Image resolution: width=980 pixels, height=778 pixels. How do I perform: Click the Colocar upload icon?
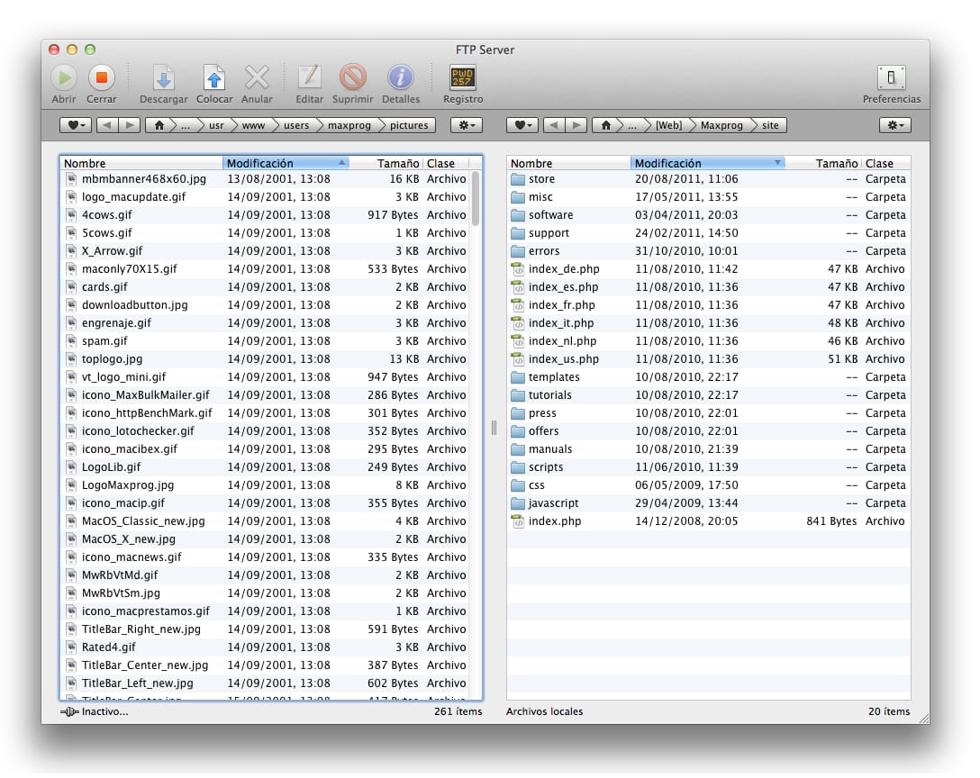[214, 77]
